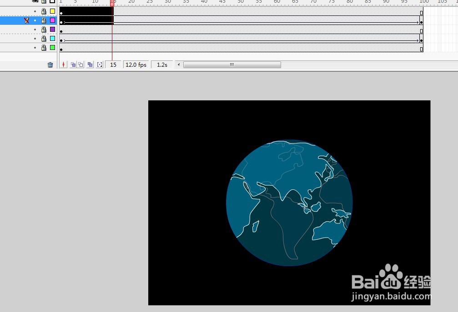The height and width of the screenshot is (312, 458).
Task: Click the red playhead marker at frame 15
Action: tap(112, 3)
